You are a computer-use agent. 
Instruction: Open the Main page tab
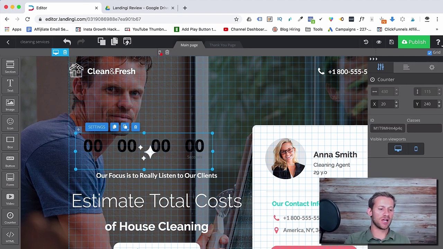pos(189,45)
